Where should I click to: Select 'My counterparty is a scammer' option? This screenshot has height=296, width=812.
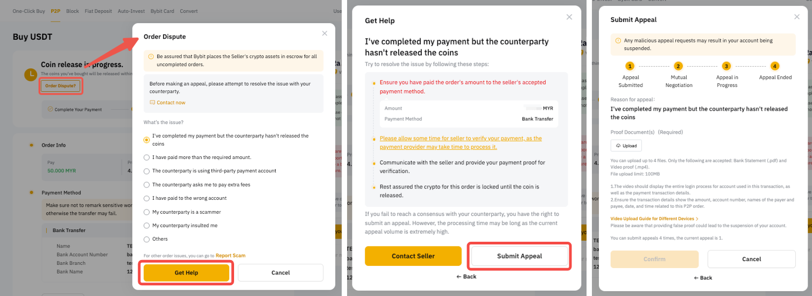point(146,212)
